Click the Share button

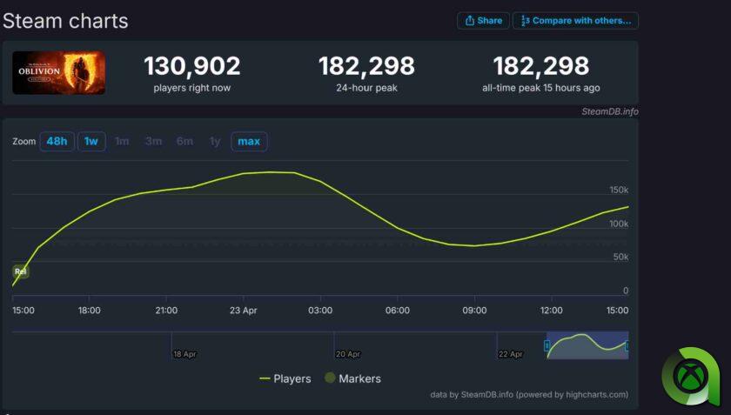point(483,20)
